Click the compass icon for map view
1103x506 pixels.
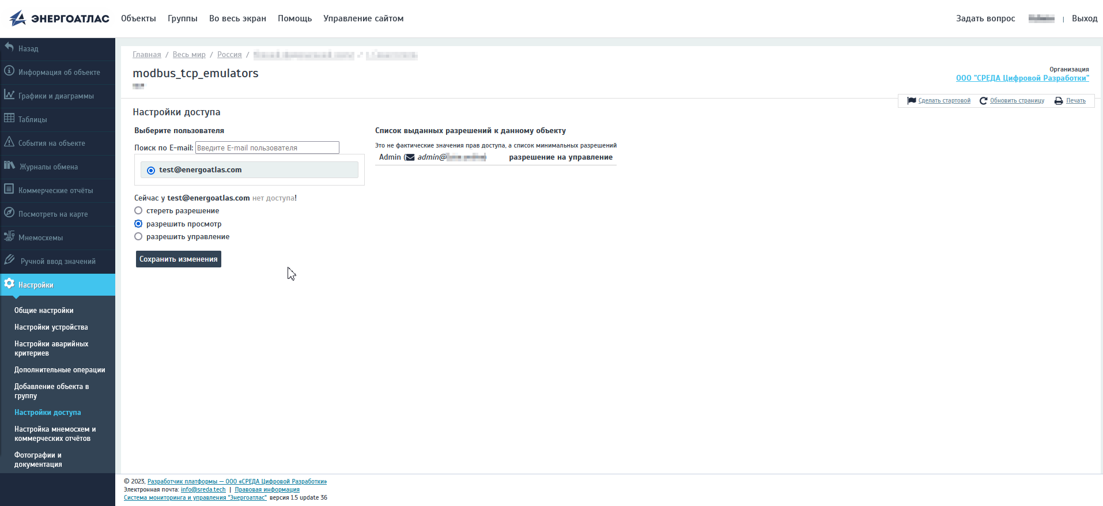coord(9,213)
